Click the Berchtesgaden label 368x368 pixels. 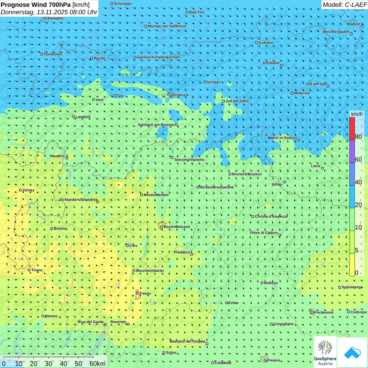pos(336,32)
